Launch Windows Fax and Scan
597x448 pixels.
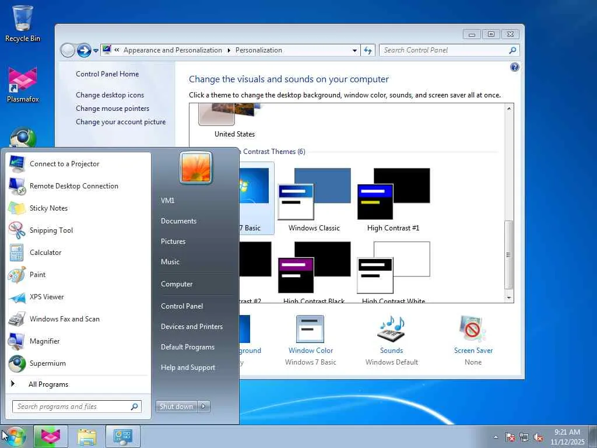(78, 319)
